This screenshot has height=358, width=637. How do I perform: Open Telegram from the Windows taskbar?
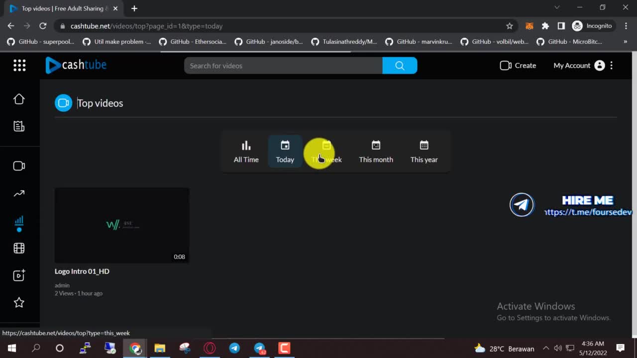234,348
